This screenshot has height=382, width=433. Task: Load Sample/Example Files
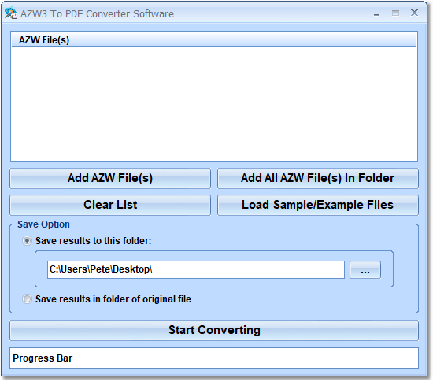[x=318, y=205]
